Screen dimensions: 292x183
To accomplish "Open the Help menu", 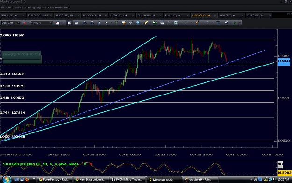I will 67,7.
